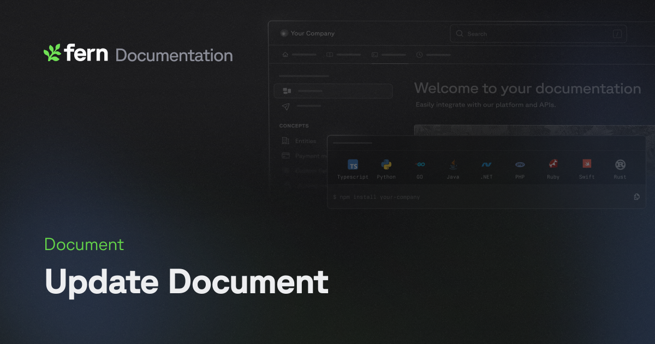Select the Typescript SDK icon
655x344 pixels.
(x=353, y=165)
